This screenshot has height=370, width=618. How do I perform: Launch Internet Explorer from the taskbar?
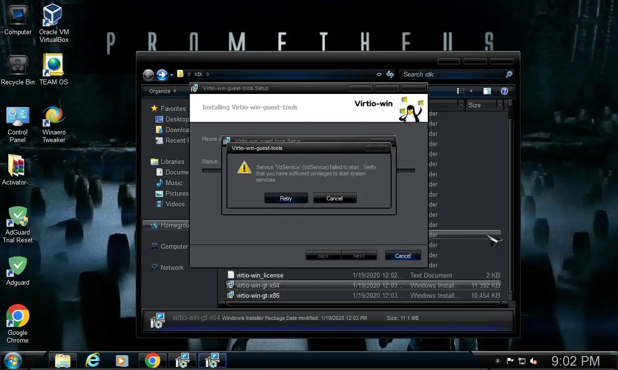(x=92, y=360)
